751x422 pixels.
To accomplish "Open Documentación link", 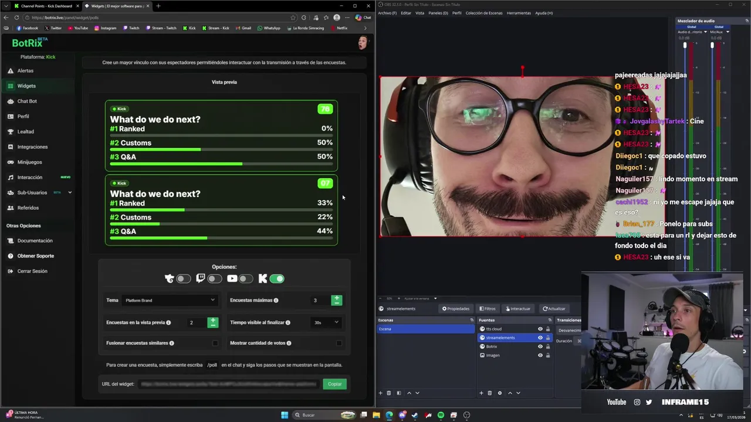I will pos(35,240).
